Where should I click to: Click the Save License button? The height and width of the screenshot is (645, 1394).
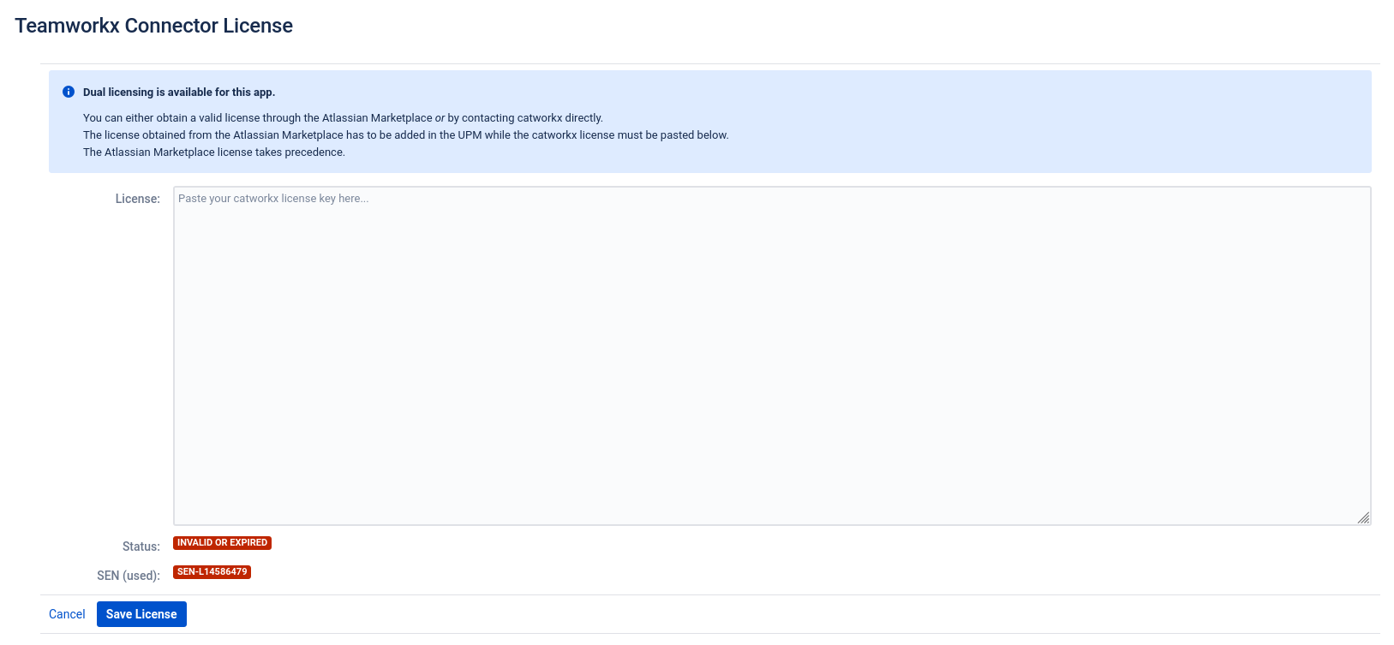[141, 614]
